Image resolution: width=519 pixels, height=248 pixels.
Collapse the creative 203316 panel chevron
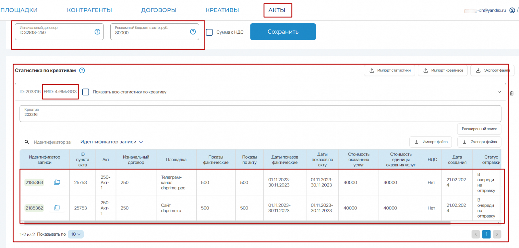pyautogui.click(x=500, y=92)
